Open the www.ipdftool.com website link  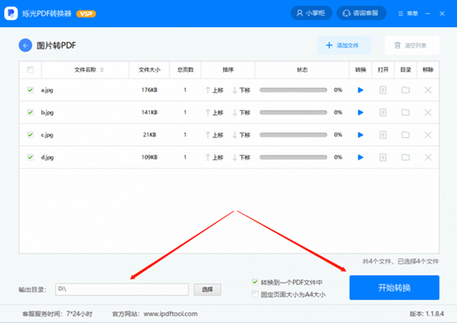[x=170, y=314]
